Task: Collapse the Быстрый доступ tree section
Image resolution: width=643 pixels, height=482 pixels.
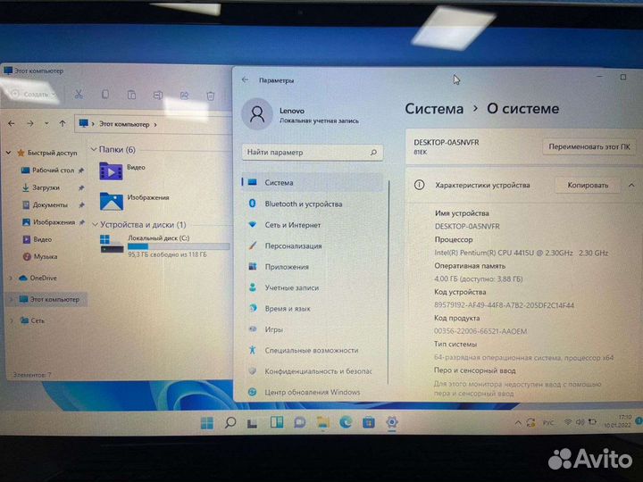Action: click(9, 153)
